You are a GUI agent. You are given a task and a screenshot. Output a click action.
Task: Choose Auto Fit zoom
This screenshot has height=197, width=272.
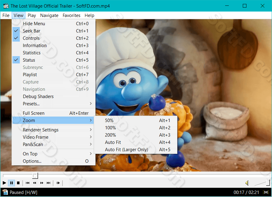point(136,142)
